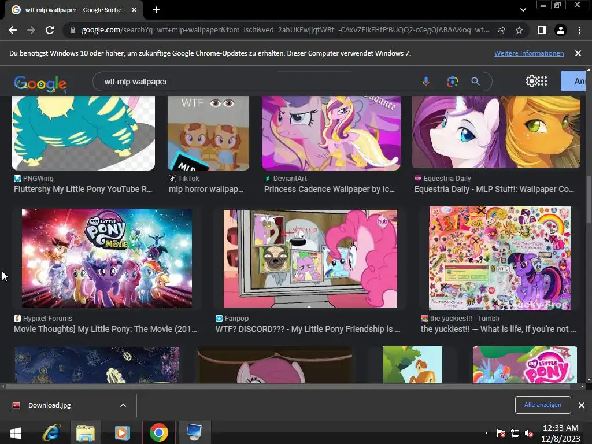Open the downloaded Download.jpg file
The height and width of the screenshot is (444, 592).
click(x=50, y=405)
